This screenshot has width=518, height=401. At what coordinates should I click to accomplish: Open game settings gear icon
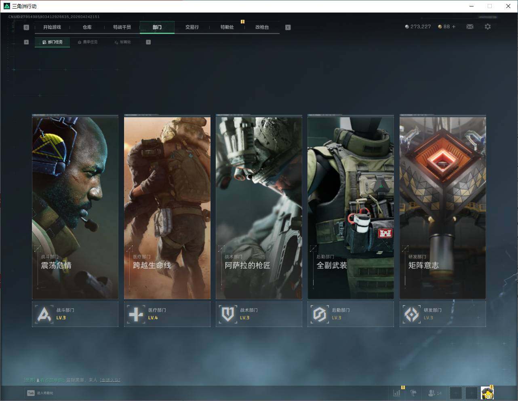pyautogui.click(x=488, y=27)
